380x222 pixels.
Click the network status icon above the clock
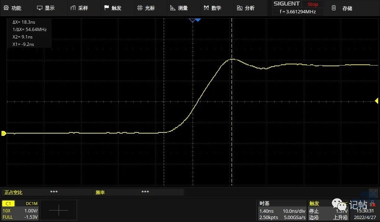[x=373, y=204]
